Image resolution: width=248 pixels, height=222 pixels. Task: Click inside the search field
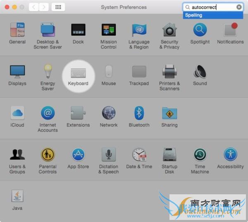tap(213, 7)
